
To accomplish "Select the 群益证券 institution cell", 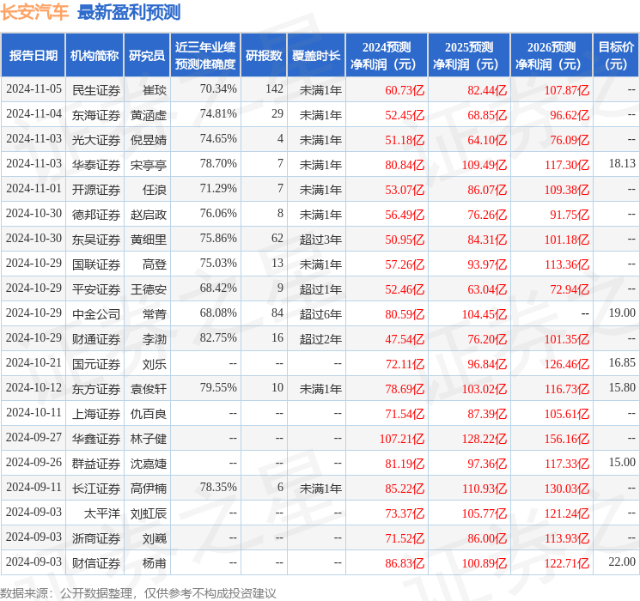I will click(96, 464).
